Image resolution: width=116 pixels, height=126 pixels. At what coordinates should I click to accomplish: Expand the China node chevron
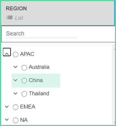click(15, 80)
